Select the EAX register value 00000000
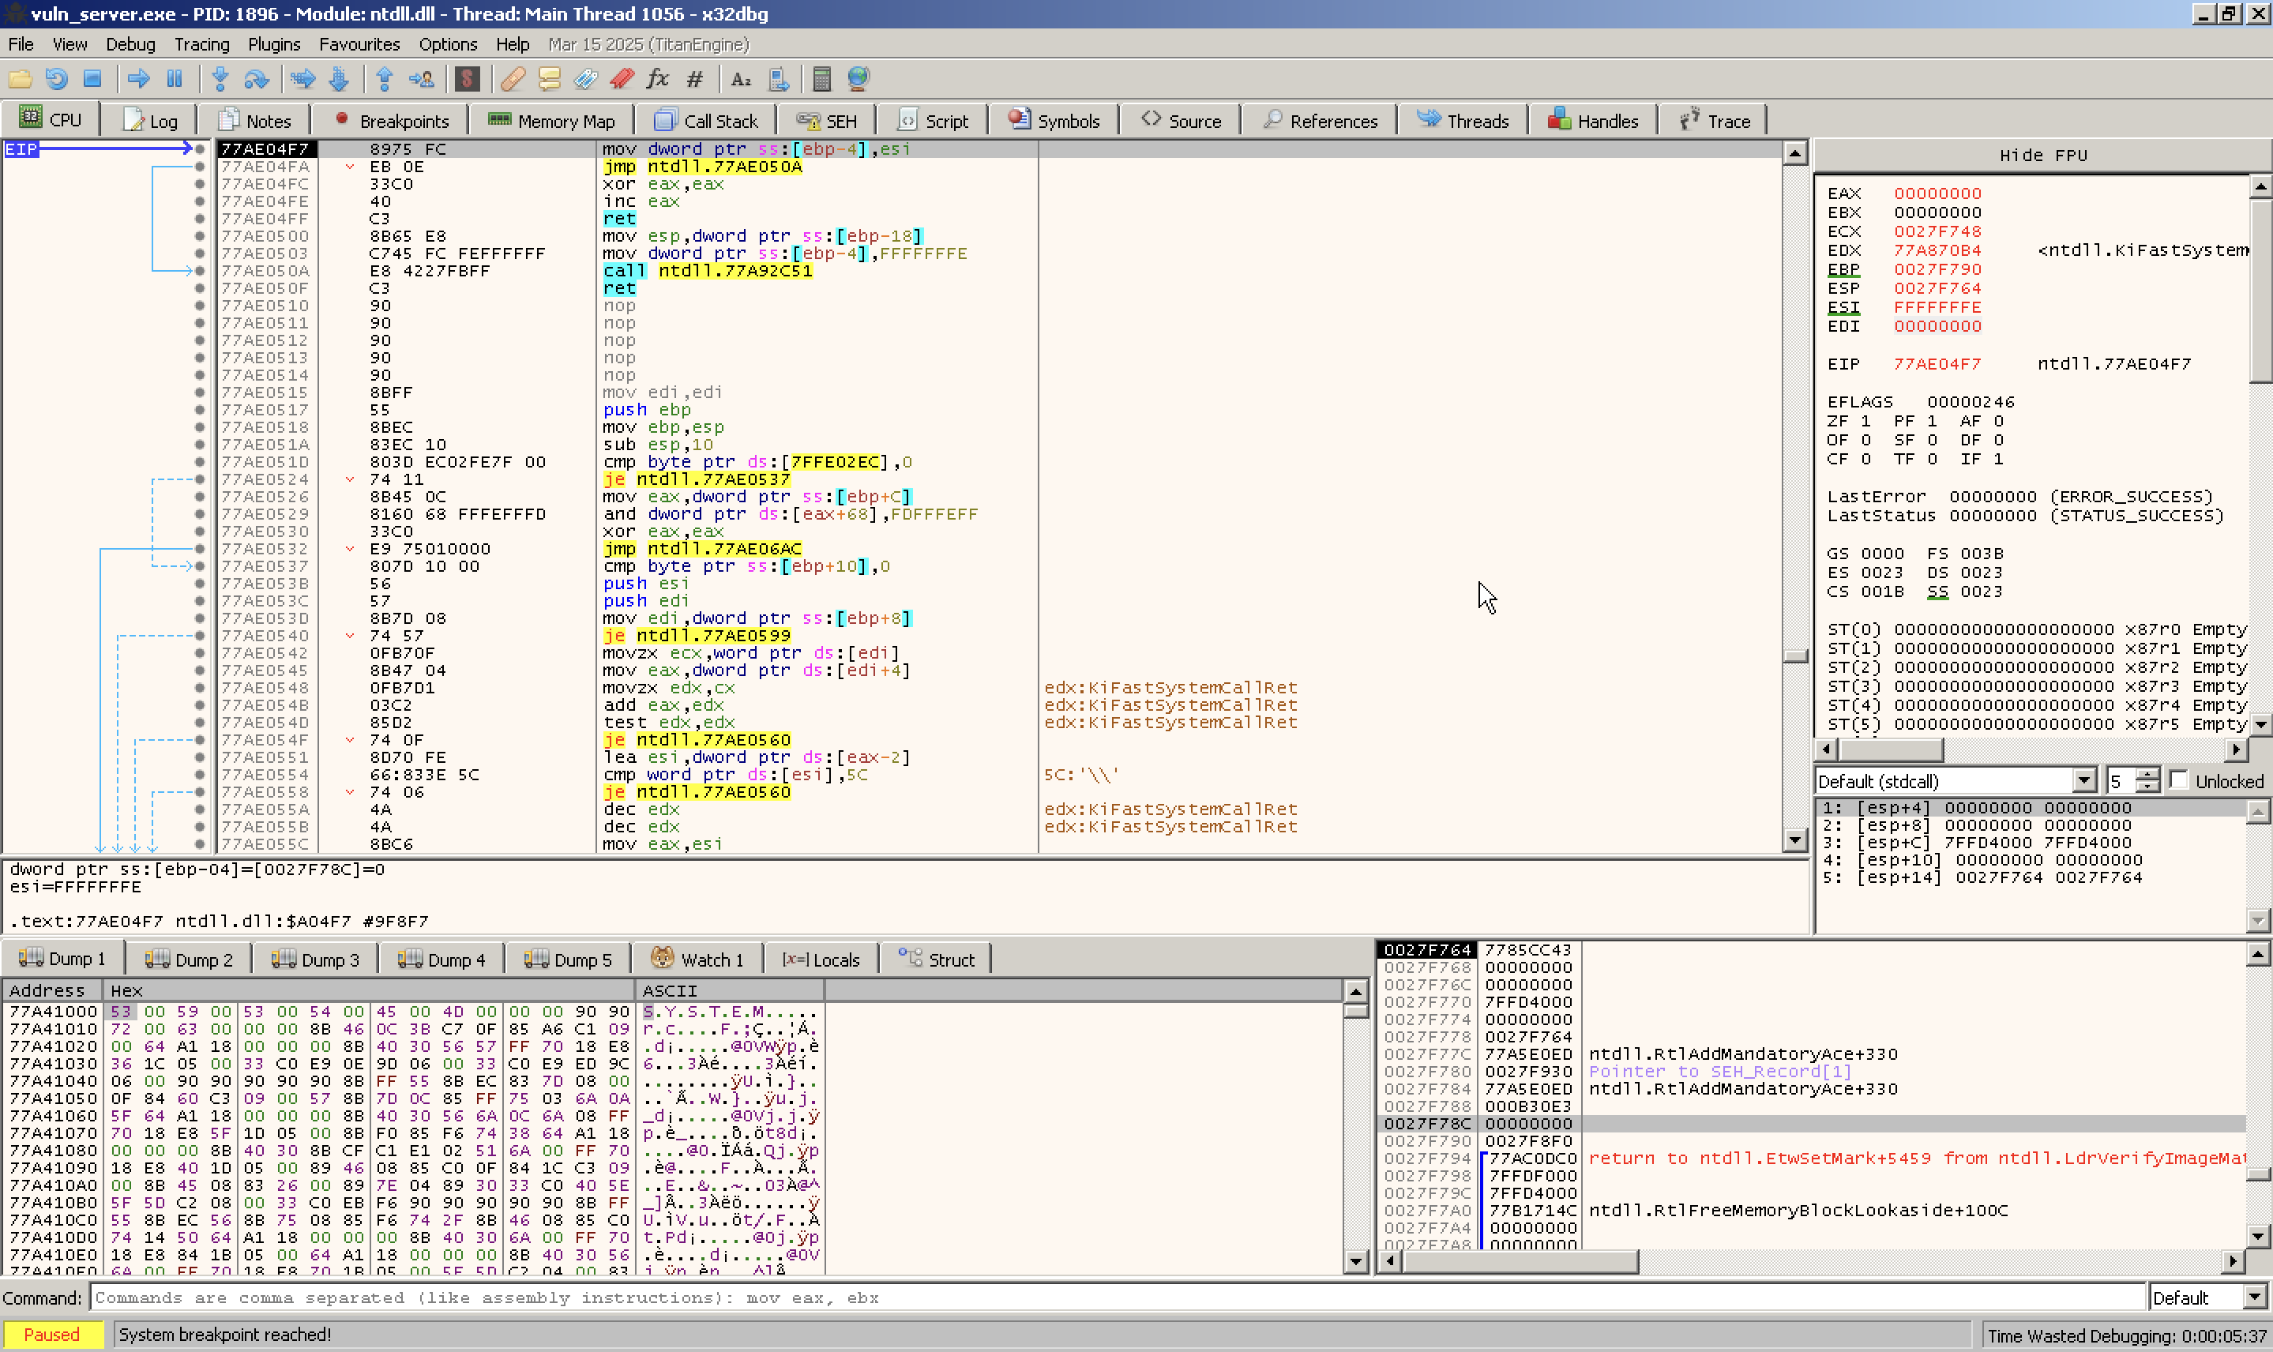Viewport: 2273px width, 1352px height. [x=1937, y=193]
